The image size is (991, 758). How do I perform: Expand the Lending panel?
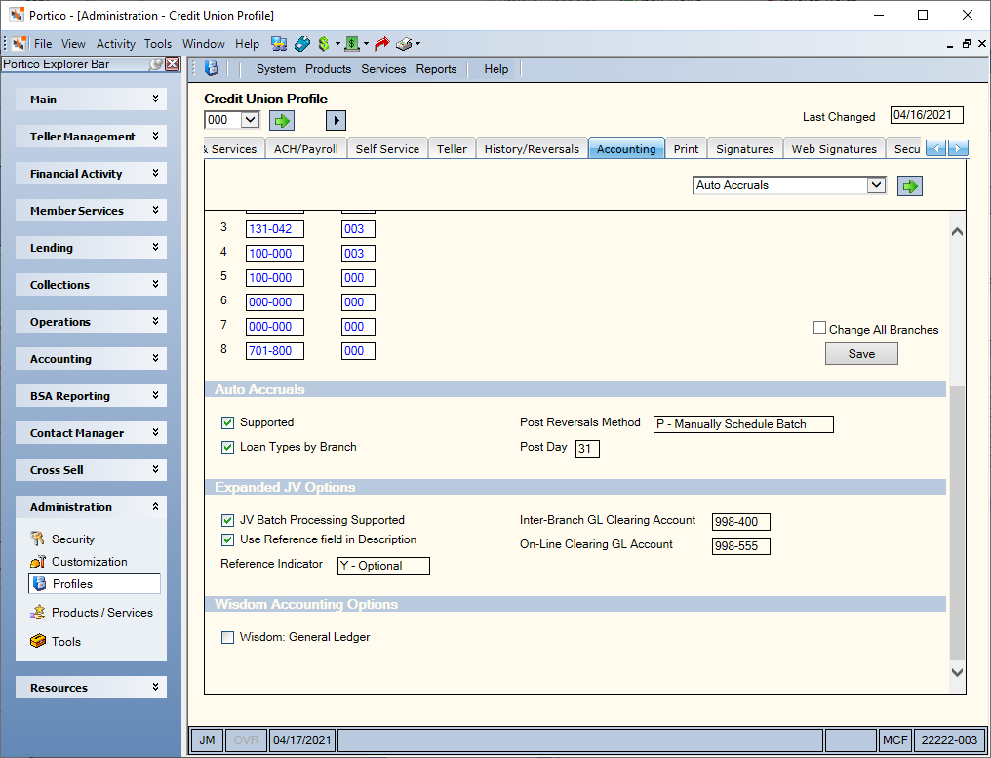click(x=91, y=248)
